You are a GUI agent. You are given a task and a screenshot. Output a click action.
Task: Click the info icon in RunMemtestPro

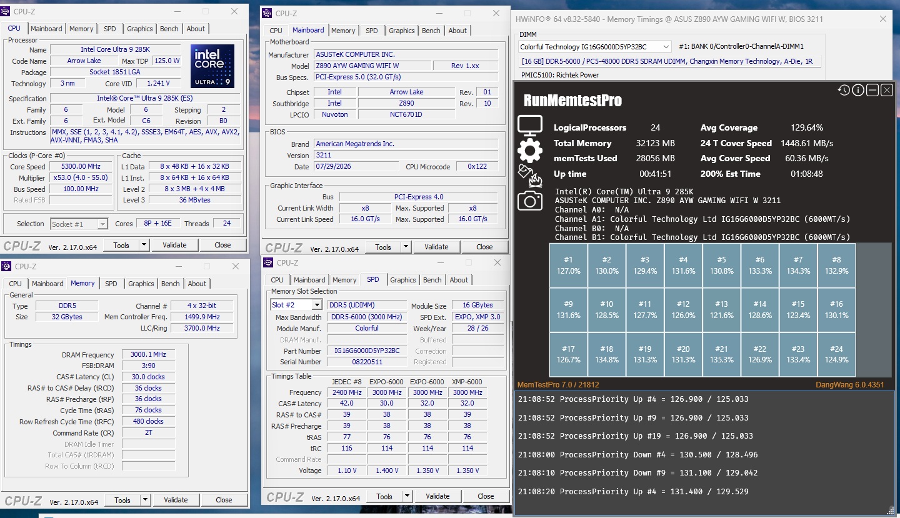(x=858, y=90)
